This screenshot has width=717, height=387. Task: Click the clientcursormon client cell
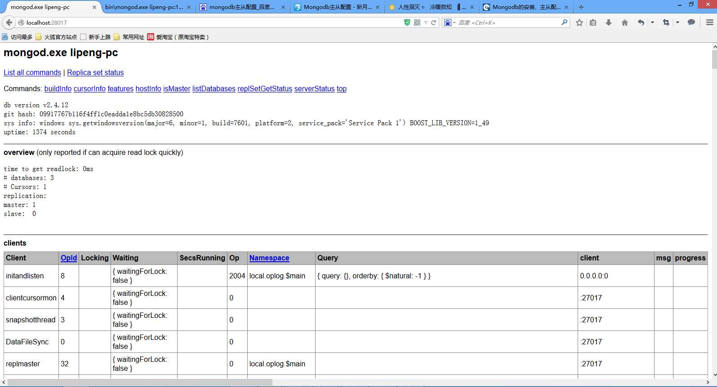[x=31, y=298]
